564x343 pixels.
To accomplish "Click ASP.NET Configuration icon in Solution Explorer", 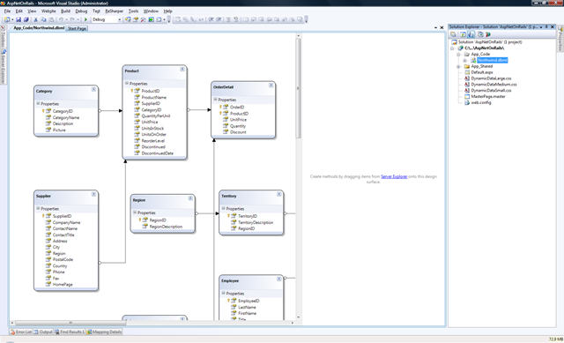I will [488, 34].
